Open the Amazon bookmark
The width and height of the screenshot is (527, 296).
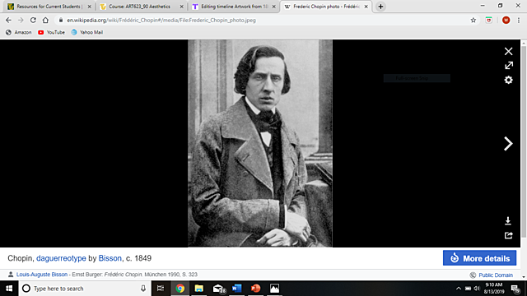(19, 32)
